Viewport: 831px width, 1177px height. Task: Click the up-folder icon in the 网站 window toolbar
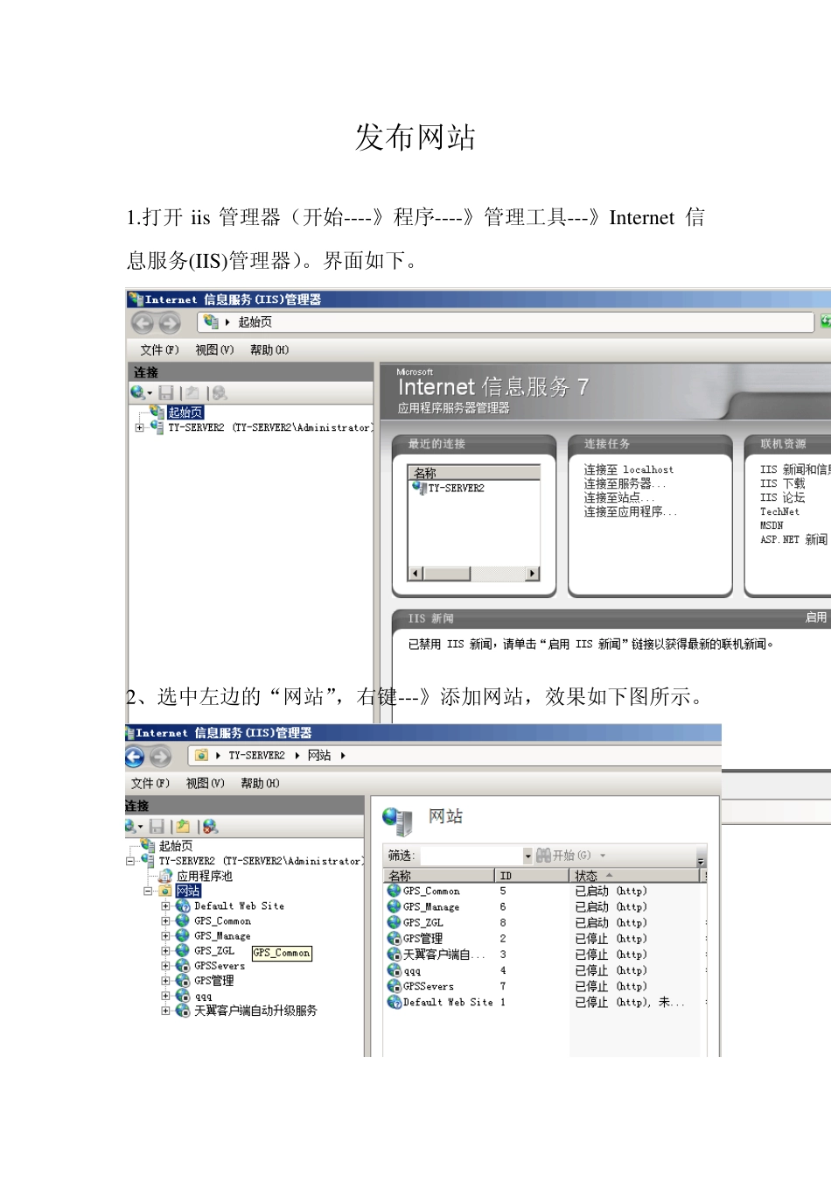coord(183,826)
